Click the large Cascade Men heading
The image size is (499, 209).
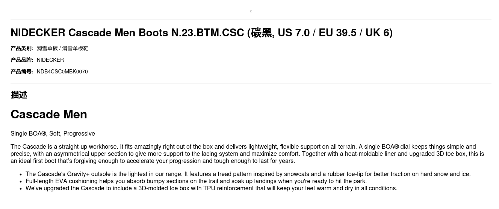click(x=49, y=114)
